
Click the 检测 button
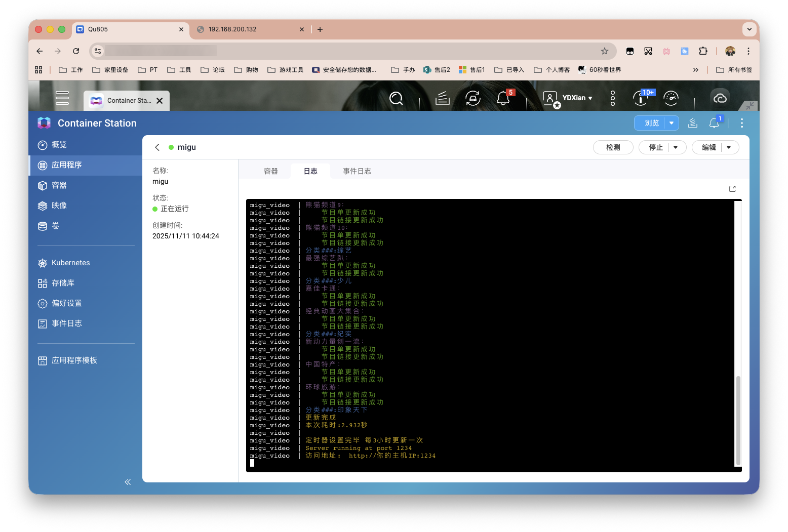(x=613, y=147)
